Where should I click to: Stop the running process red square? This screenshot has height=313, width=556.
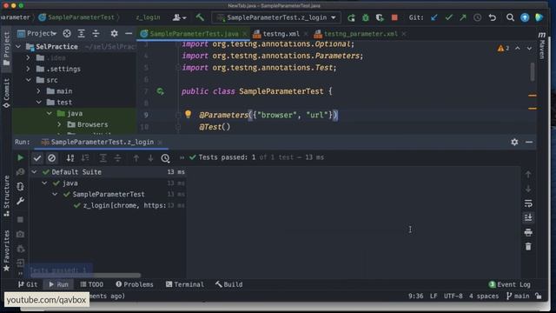[x=394, y=17]
